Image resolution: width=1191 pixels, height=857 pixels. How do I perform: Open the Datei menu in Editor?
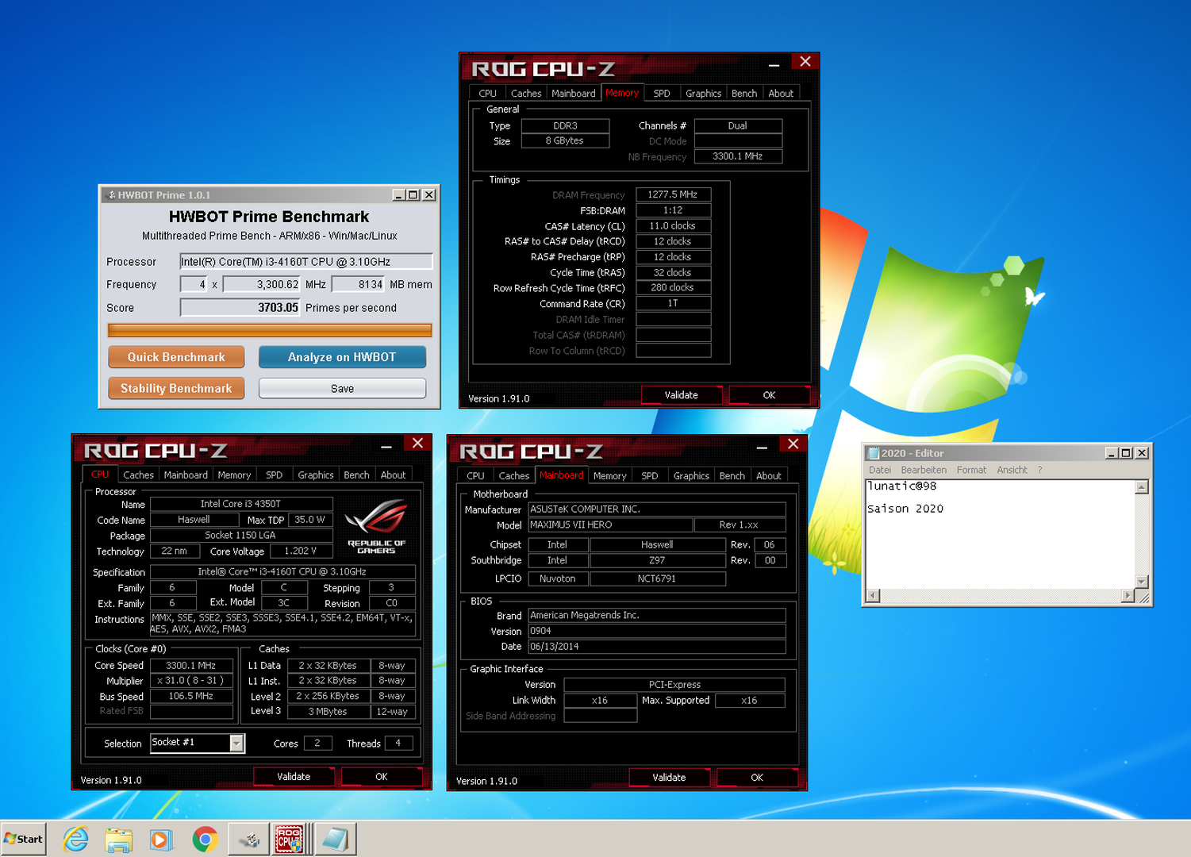click(x=880, y=470)
